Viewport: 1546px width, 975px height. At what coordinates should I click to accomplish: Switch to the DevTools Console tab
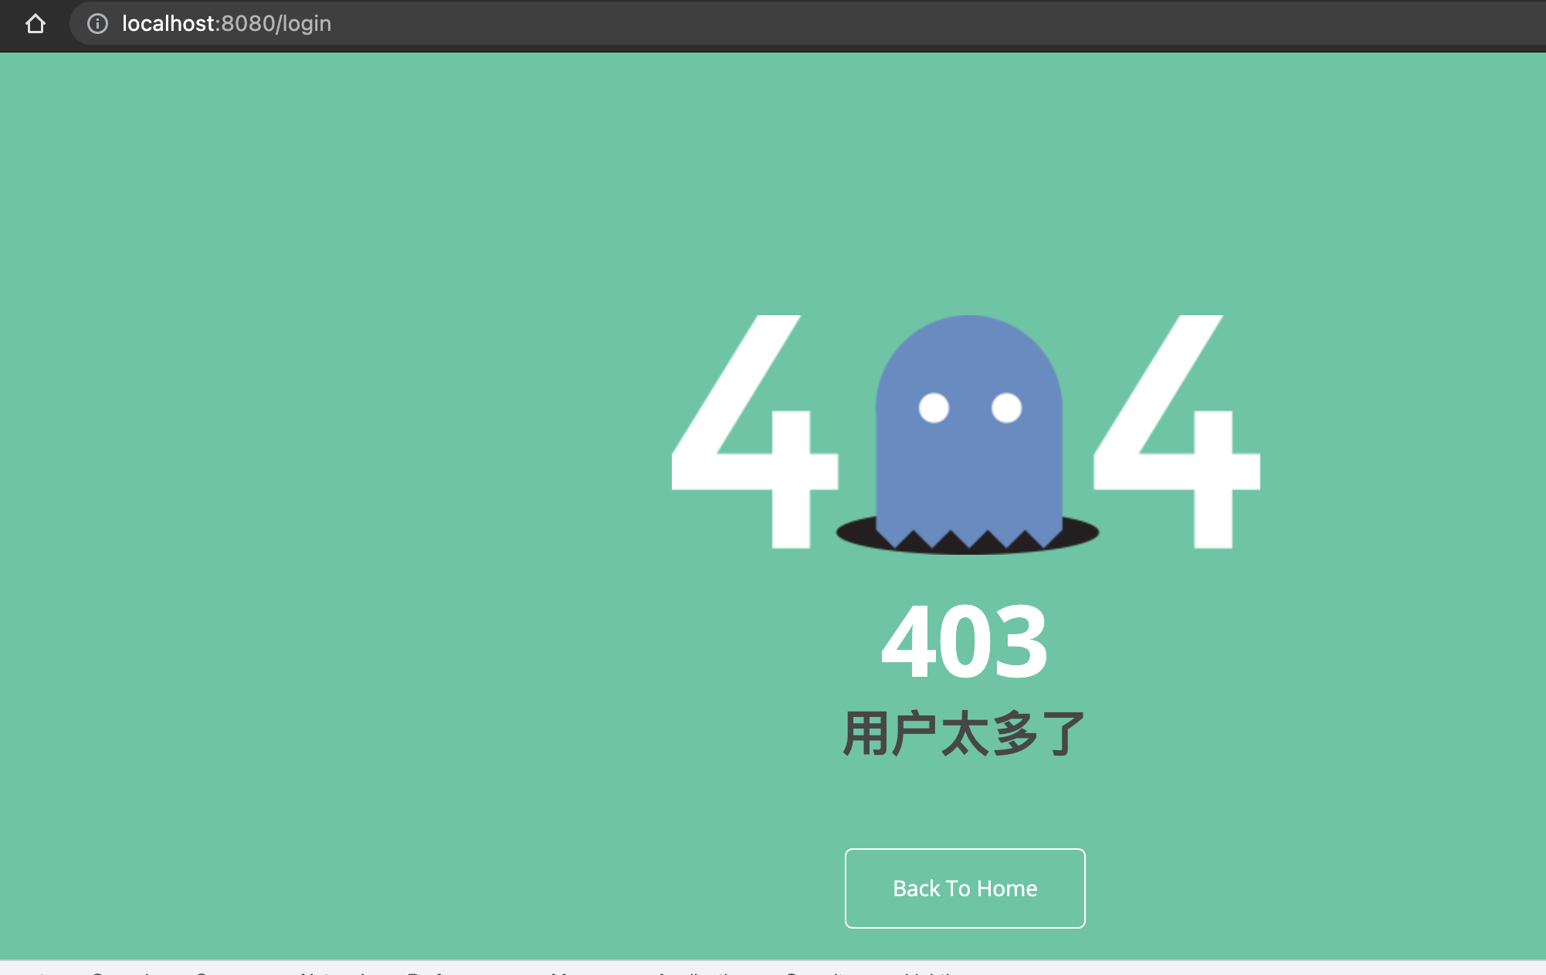coord(124,972)
